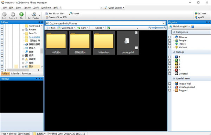Click the Filters funnel icon
Image resolution: width=211 pixels, height=135 pixels.
pyautogui.click(x=47, y=28)
